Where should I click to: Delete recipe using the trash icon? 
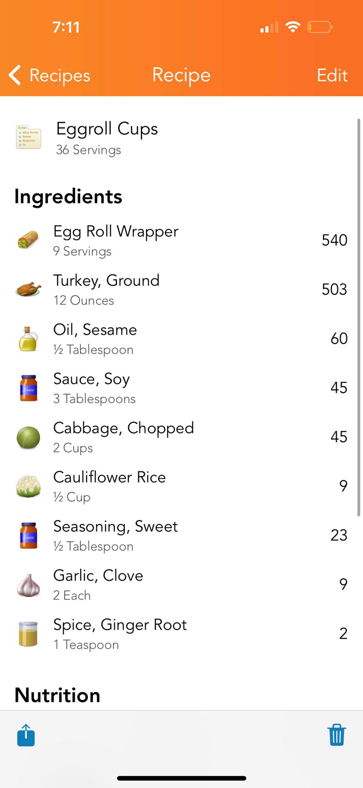[x=336, y=735]
